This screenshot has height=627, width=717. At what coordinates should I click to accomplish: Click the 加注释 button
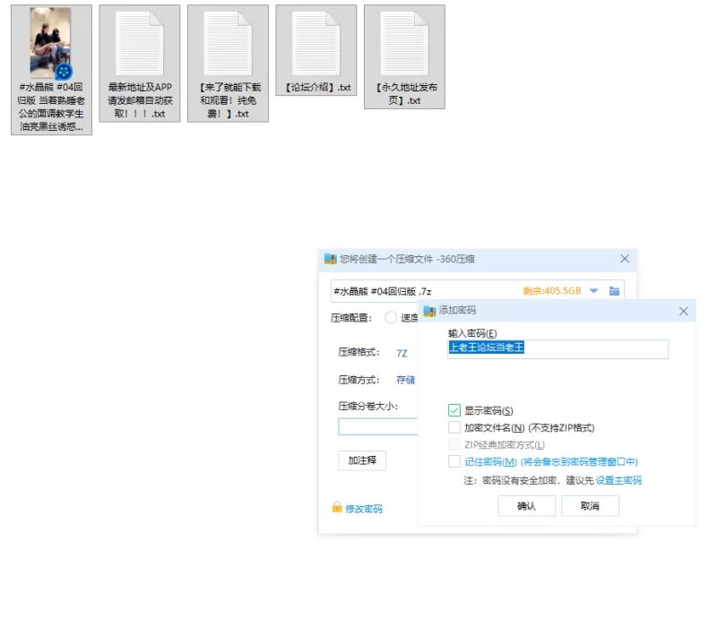(362, 460)
